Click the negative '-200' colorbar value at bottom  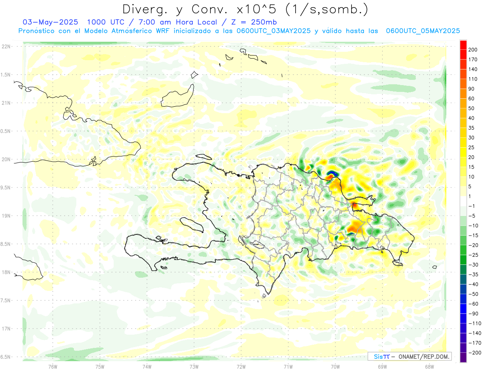475,352
